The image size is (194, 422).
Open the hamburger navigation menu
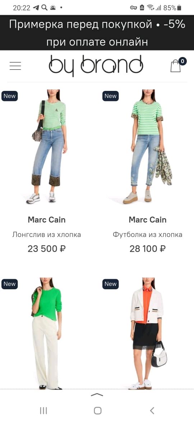pyautogui.click(x=15, y=66)
